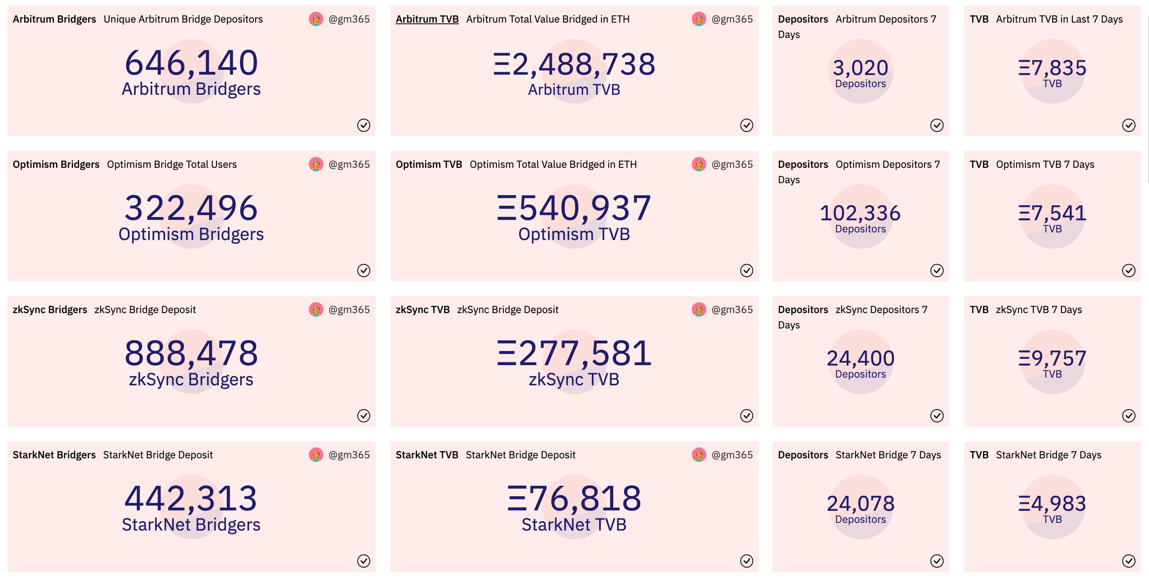Open the underlined Arbitrum TVB title link
The image size is (1149, 581).
(x=427, y=19)
